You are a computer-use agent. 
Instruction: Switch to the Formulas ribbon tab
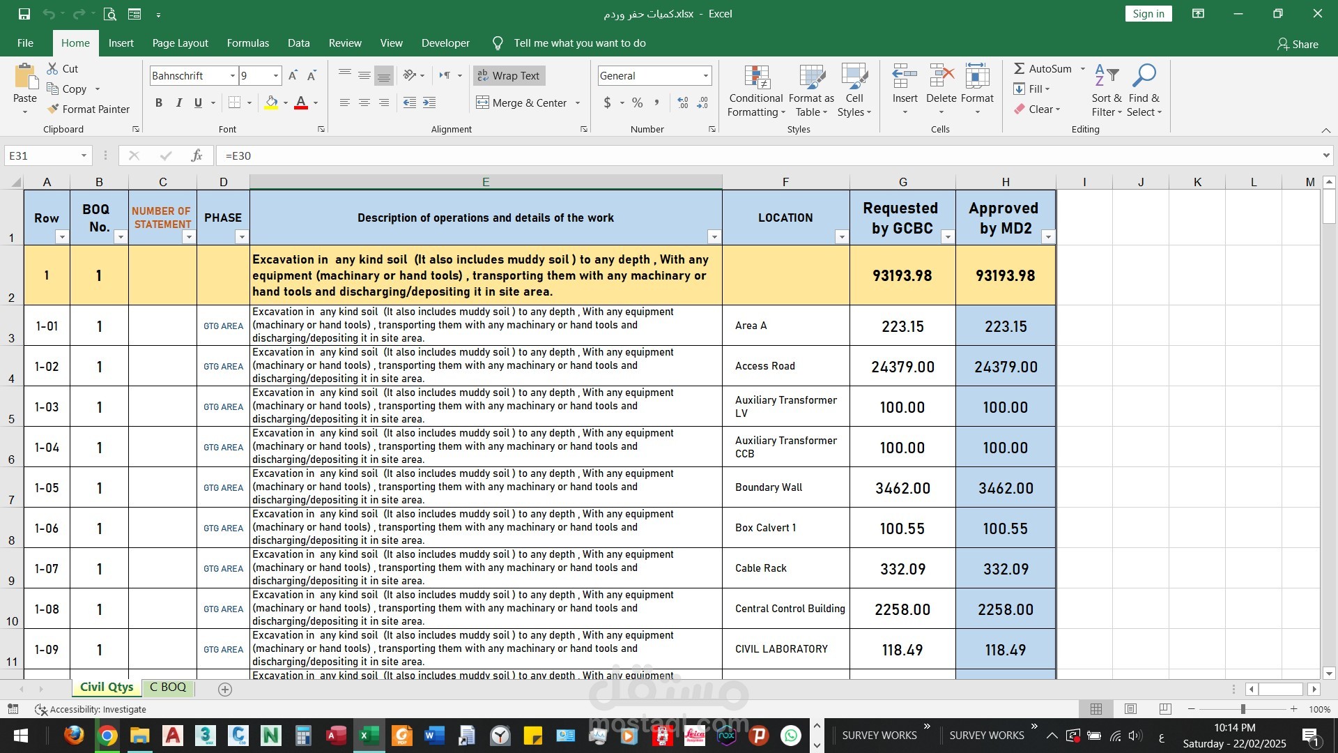(x=248, y=43)
